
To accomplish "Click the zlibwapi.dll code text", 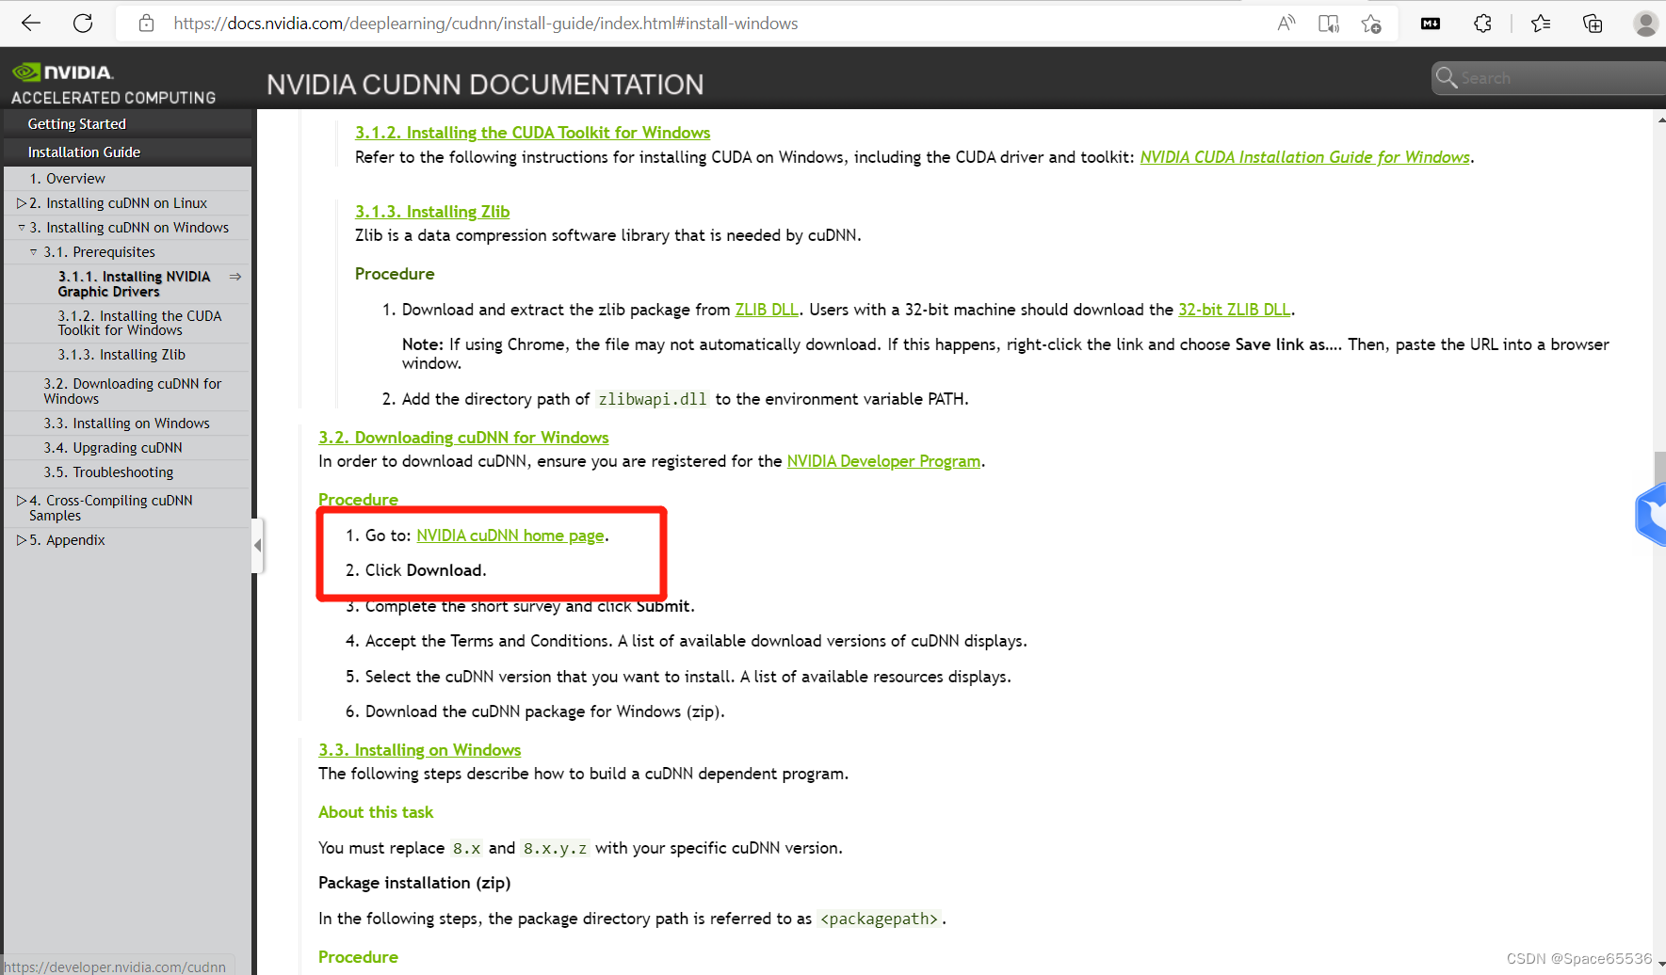I will pos(653,399).
